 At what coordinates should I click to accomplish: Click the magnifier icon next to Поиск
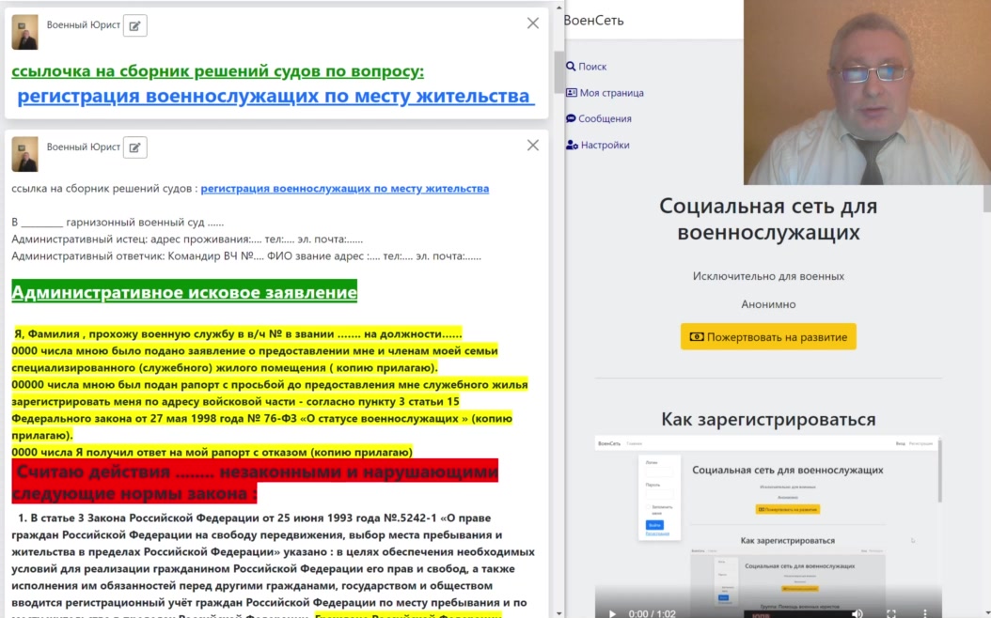click(571, 67)
